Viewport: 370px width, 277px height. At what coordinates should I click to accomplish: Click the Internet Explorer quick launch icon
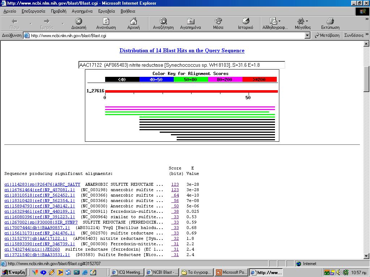coord(85,273)
